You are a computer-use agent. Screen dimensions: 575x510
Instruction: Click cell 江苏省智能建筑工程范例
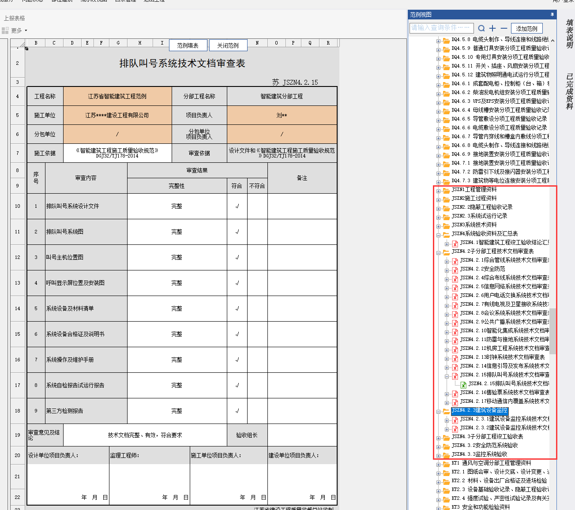point(117,96)
